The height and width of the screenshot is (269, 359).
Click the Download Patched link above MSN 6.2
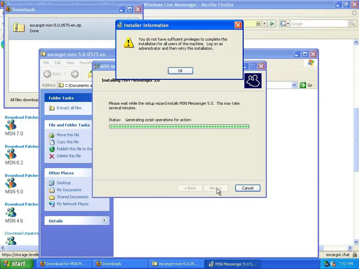tap(22, 146)
